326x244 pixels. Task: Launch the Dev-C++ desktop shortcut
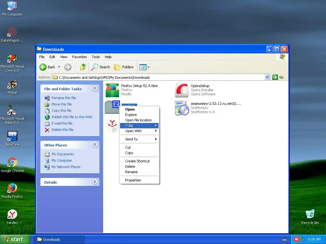tap(12, 139)
